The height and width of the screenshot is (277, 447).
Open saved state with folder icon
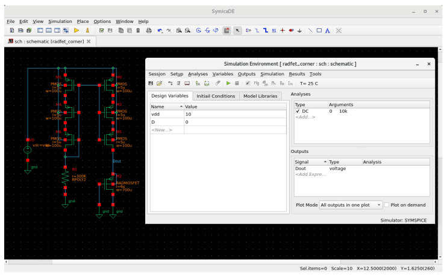coord(159,83)
